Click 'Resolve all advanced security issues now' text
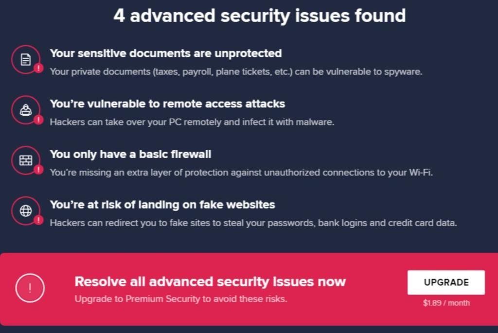This screenshot has height=333, width=498. pos(210,281)
